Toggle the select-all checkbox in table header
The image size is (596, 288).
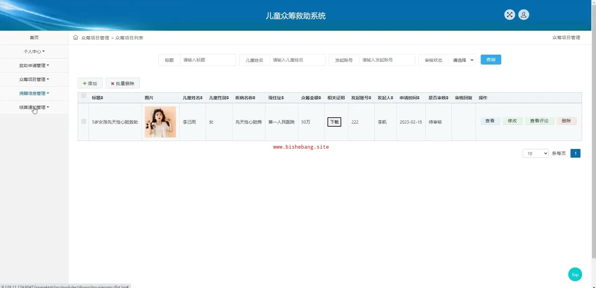point(84,96)
